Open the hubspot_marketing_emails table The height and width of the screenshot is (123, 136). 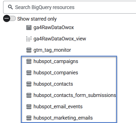(63, 118)
